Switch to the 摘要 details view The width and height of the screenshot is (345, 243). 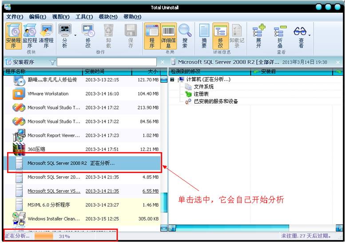204,36
